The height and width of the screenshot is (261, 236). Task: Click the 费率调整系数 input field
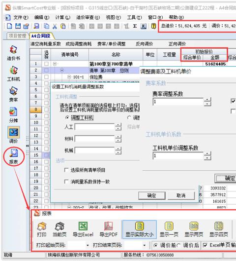[x=178, y=102]
